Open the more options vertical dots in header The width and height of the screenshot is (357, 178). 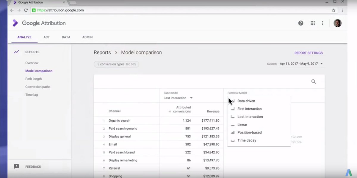322,23
